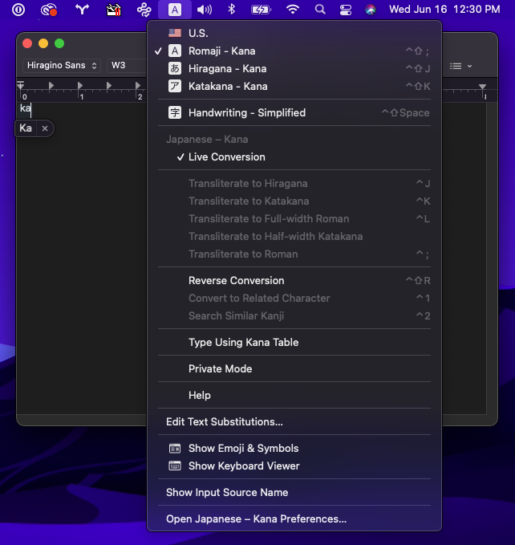Click the Hiragana あ icon
Screen dimensions: 515x545
[x=175, y=68]
